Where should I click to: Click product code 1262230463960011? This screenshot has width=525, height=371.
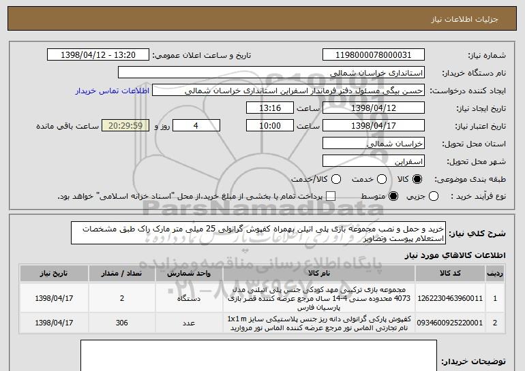(x=450, y=298)
